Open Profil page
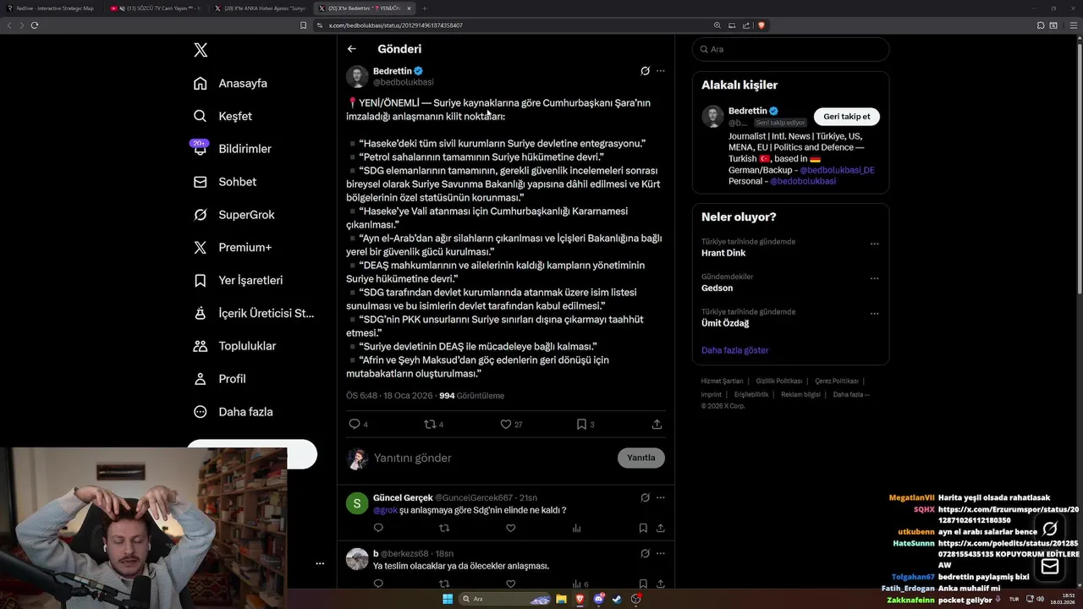This screenshot has height=609, width=1083. pyautogui.click(x=220, y=379)
